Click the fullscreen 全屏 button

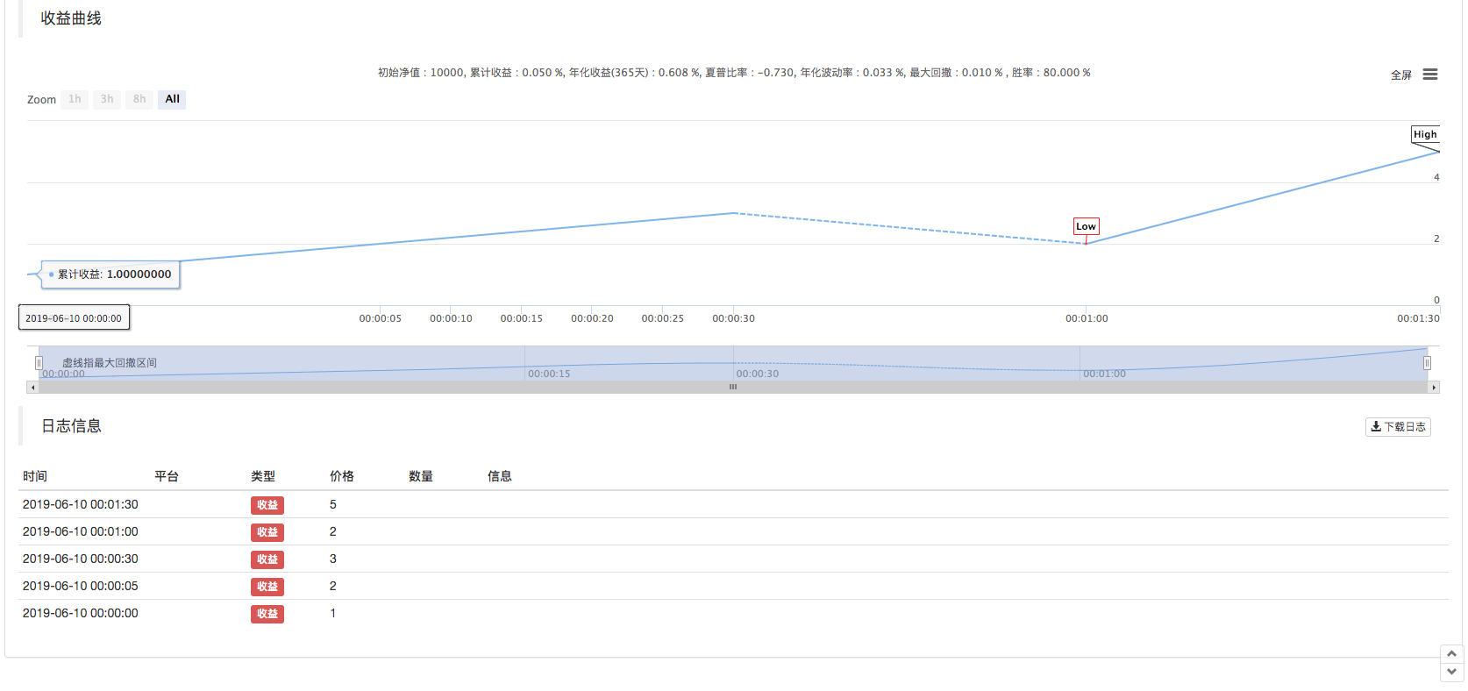coord(1400,75)
